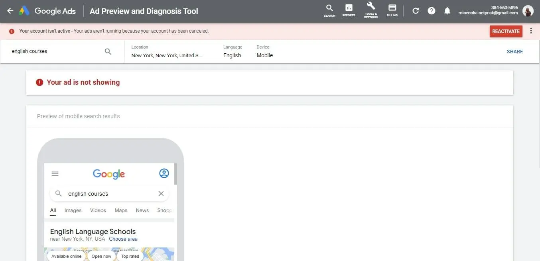Switch to the Maps tab in preview

click(x=121, y=210)
